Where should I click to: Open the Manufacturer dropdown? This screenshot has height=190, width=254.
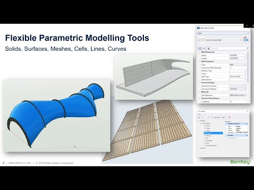245,80
